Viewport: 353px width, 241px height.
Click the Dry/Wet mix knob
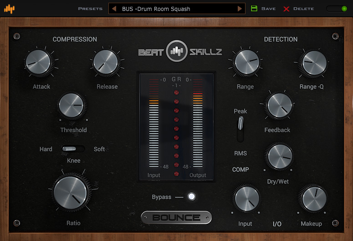pyautogui.click(x=279, y=156)
